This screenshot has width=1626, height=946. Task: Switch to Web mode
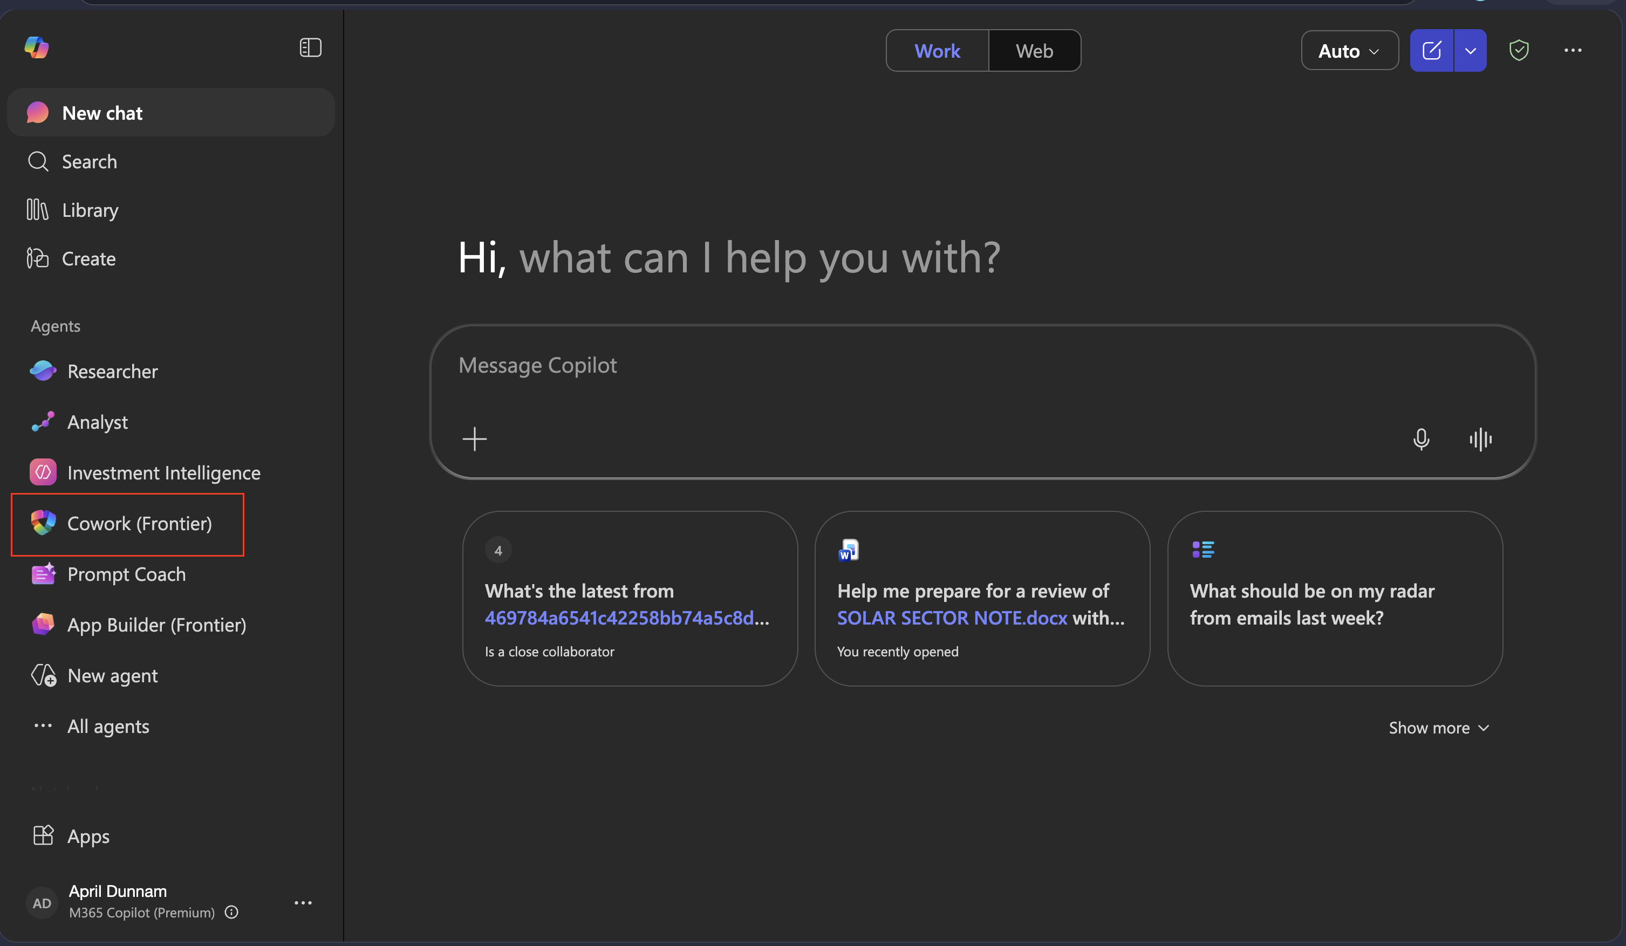pos(1034,50)
